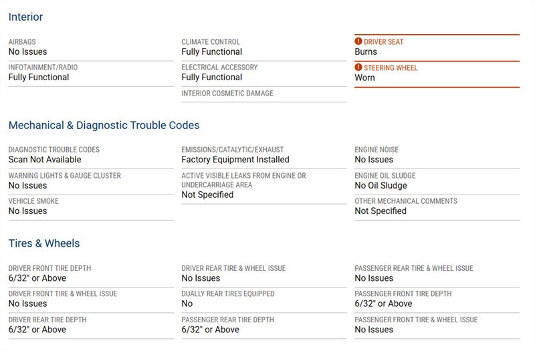This screenshot has width=535, height=351.
Task: Select the 'Scan Not Available' diagnostic text
Action: click(x=45, y=160)
